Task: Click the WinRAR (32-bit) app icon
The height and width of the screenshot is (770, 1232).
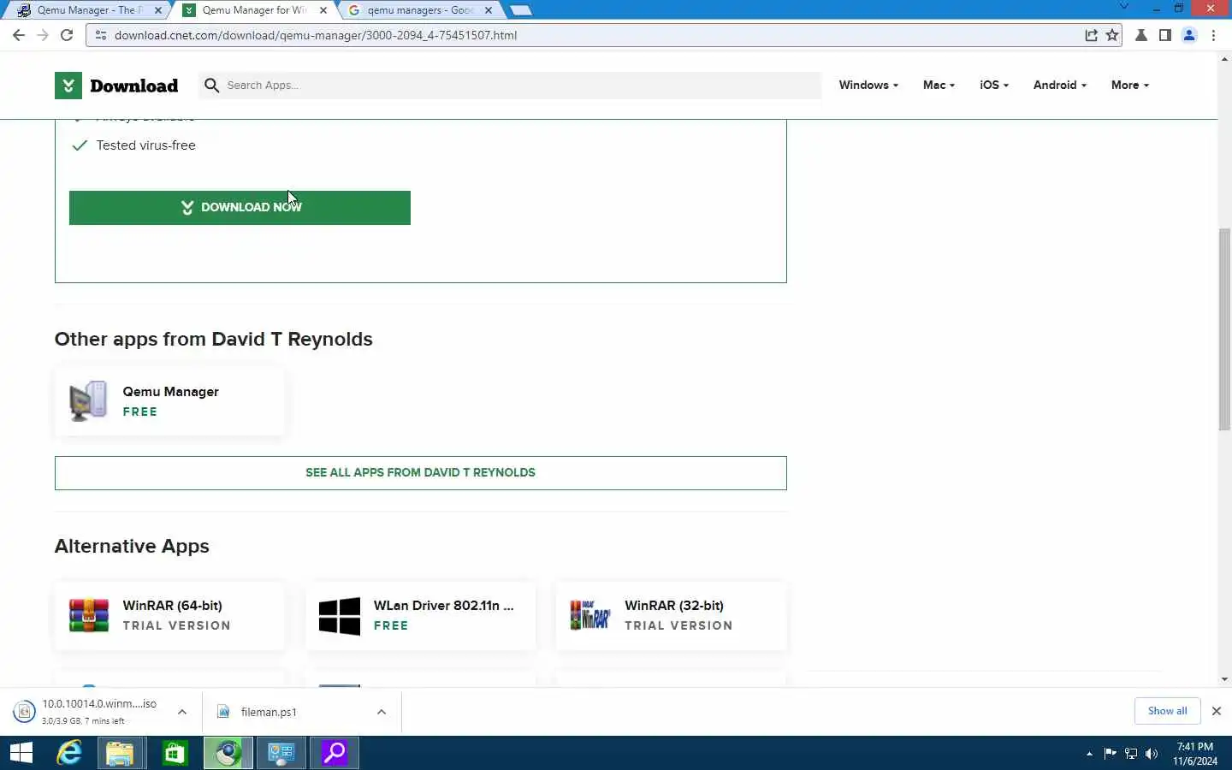Action: pyautogui.click(x=590, y=615)
